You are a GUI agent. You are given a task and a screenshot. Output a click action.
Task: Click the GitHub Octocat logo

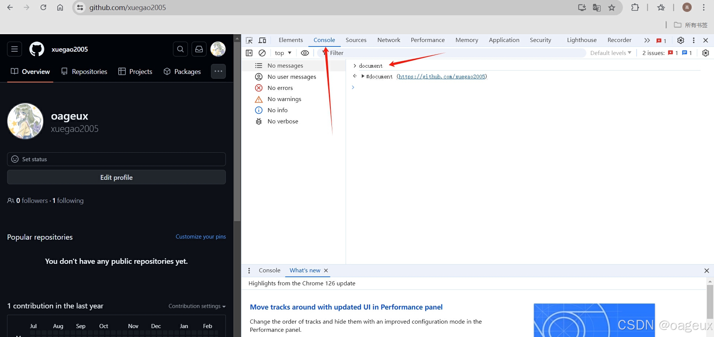(37, 49)
